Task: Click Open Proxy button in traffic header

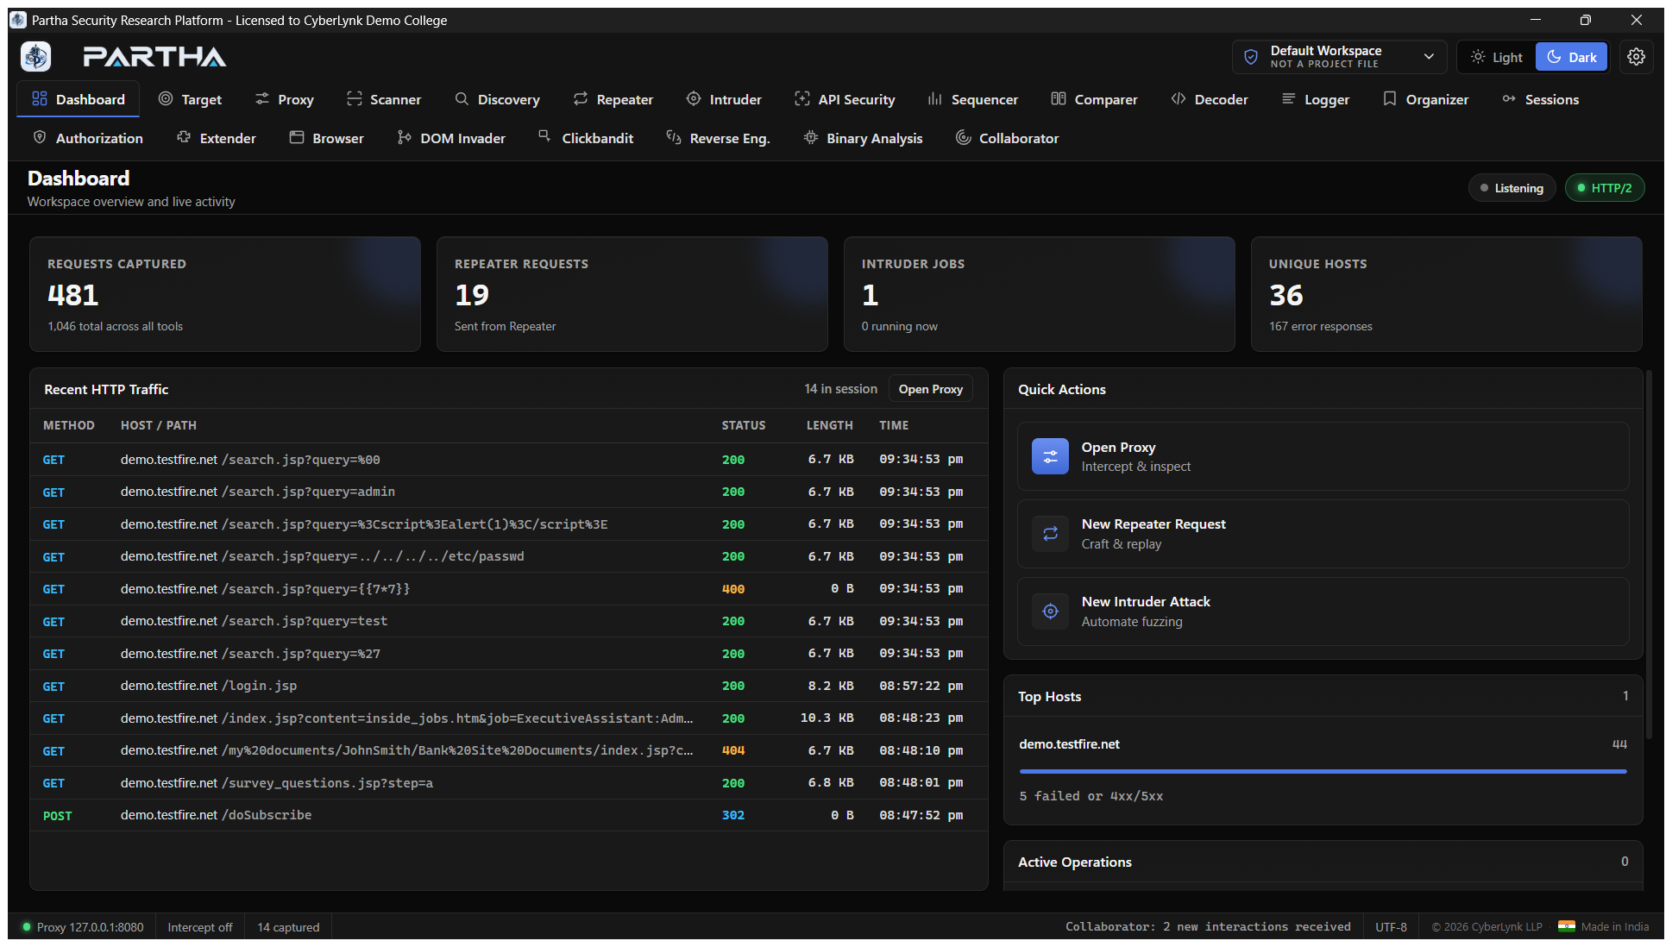Action: 930,389
